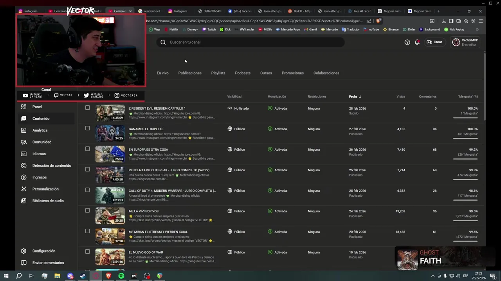Open the Ingresos dollar icon
501x281 pixels.
[x=24, y=177]
